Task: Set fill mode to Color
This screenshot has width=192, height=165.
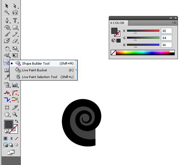Action: (x=5, y=138)
